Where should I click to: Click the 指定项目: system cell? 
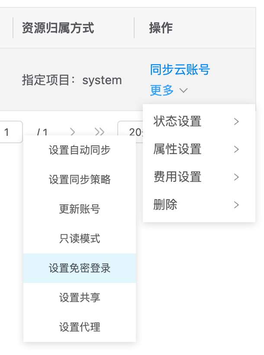coord(72,80)
